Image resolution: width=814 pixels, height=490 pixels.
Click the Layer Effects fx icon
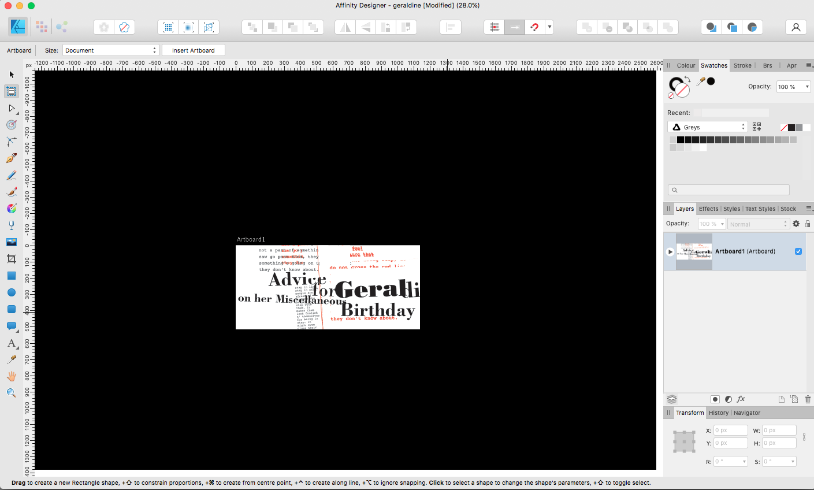click(x=741, y=399)
